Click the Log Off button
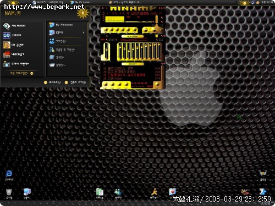The image size is (275, 206). [52, 82]
